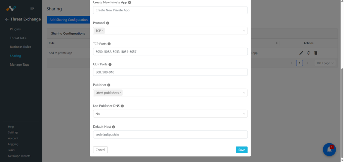Remove the latest publishers tag

pos(121,93)
